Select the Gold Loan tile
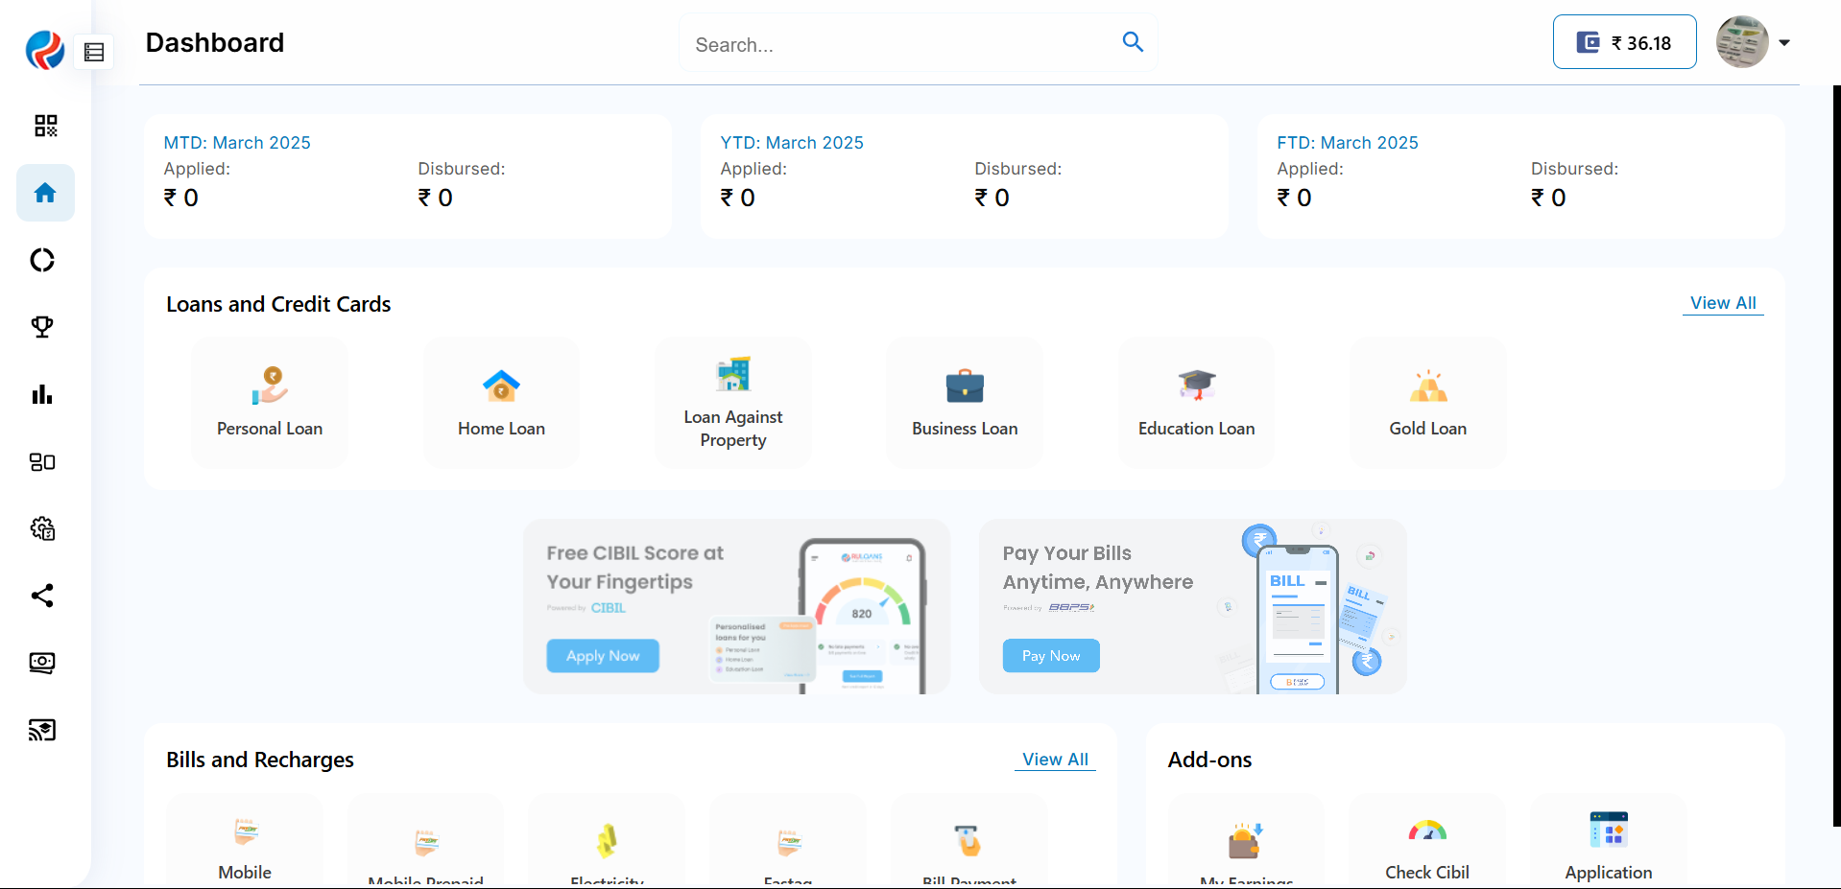 pos(1427,403)
